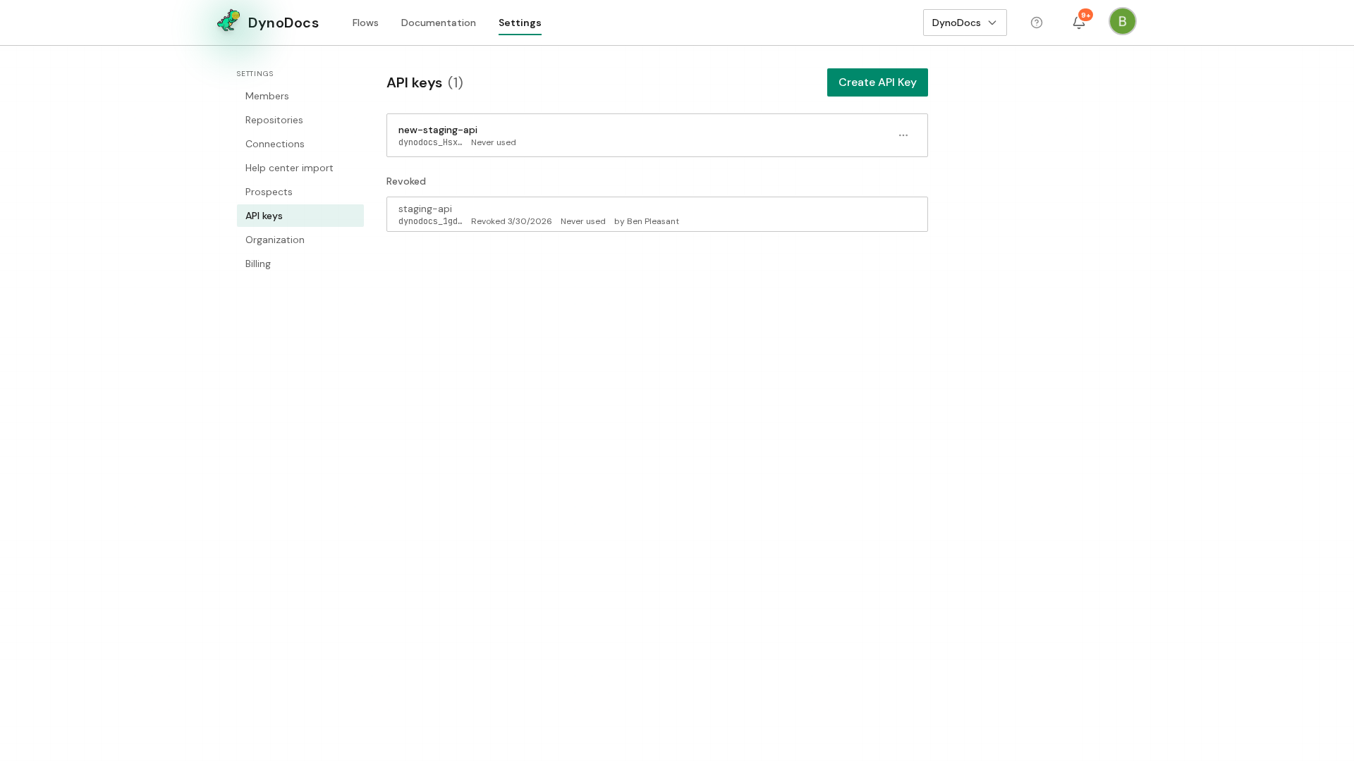This screenshot has width=1354, height=761.
Task: Click the by Ben Pleasant text
Action: click(x=647, y=221)
